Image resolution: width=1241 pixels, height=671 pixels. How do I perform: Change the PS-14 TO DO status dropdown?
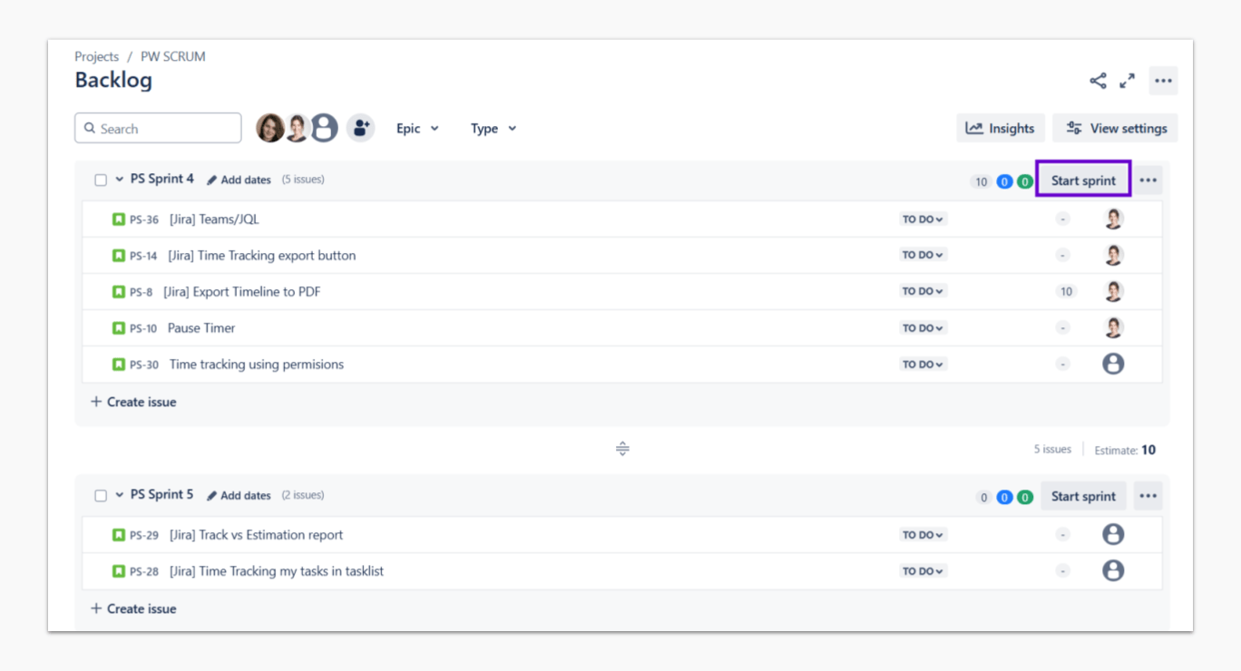click(x=923, y=255)
